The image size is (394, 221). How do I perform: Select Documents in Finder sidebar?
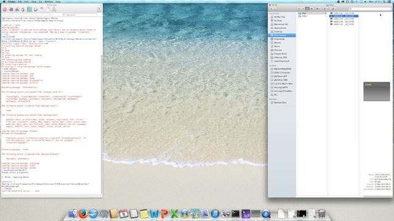tap(282, 36)
